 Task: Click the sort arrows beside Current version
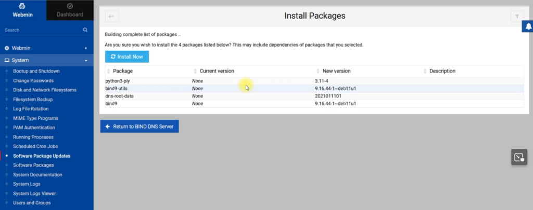click(195, 71)
